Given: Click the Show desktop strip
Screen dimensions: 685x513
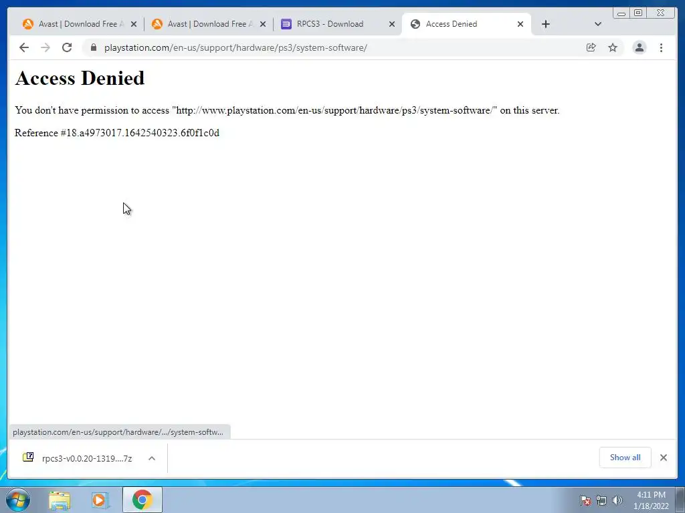Looking at the screenshot, I should pyautogui.click(x=680, y=500).
